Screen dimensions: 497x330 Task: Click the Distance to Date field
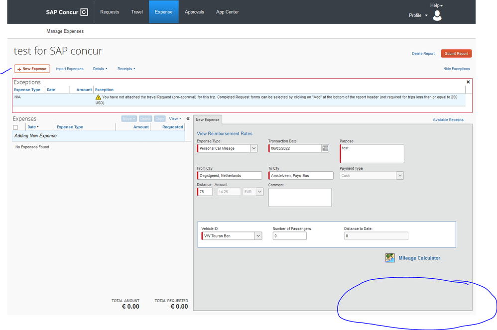(376, 236)
